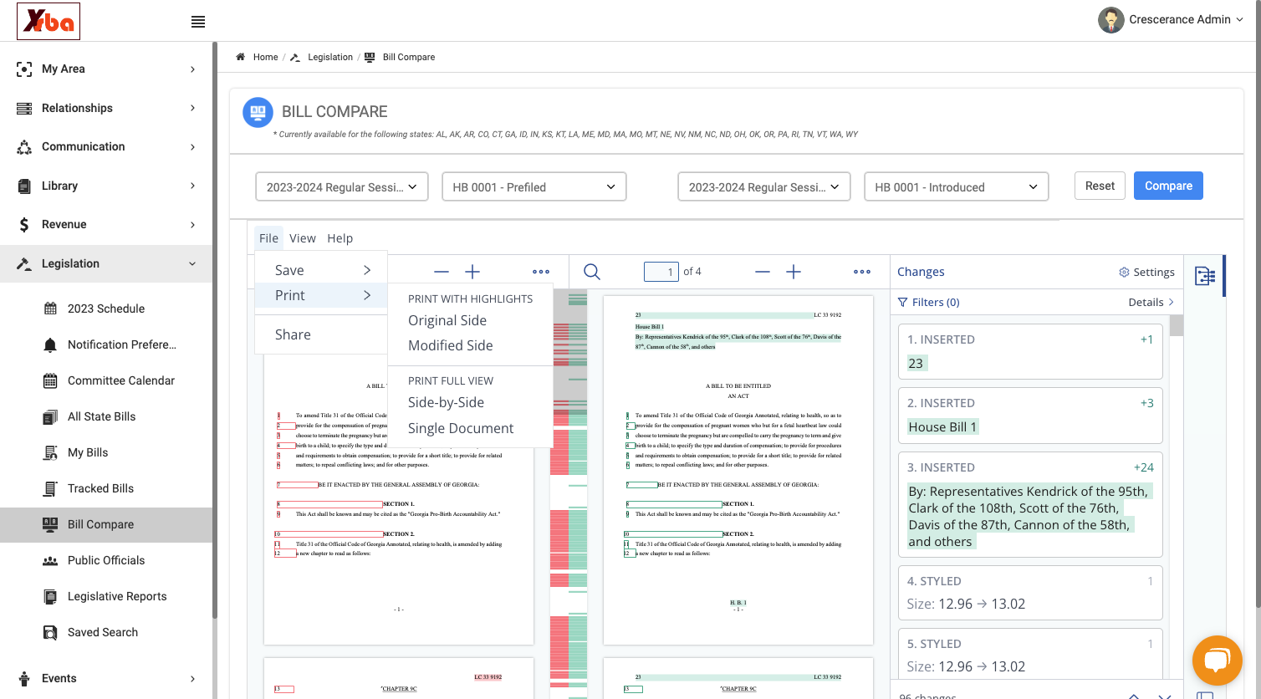Click the Reset button
Screen dimensions: 1261x699
coord(1100,186)
